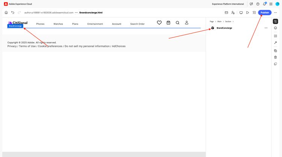The height and width of the screenshot is (157, 282).
Task: Select the BrandConcierge block label tag
Action: (x=15, y=26)
